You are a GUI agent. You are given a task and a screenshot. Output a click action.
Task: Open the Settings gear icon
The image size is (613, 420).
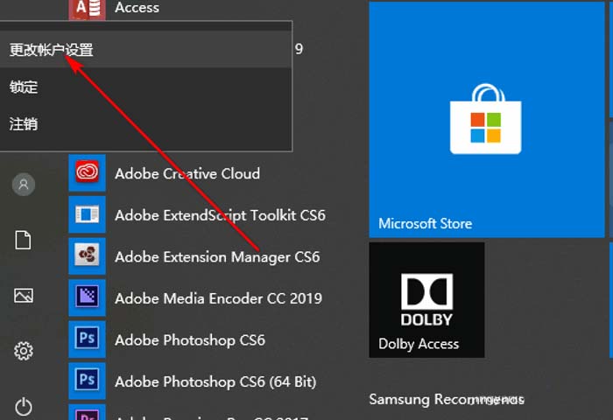coord(24,352)
